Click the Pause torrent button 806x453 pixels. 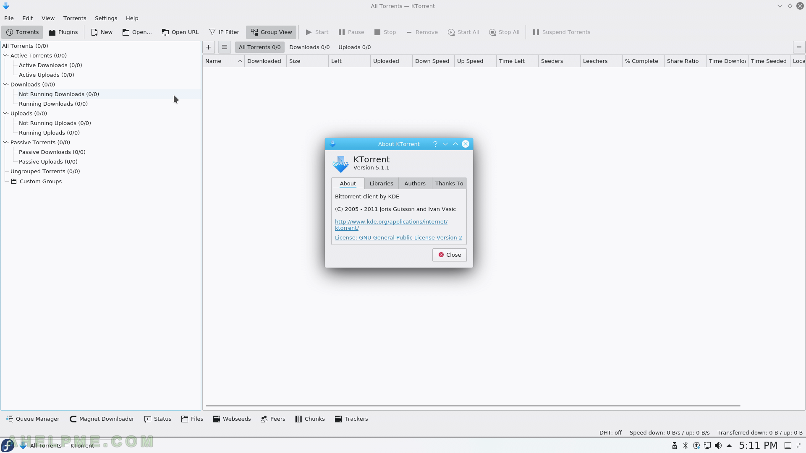[351, 32]
